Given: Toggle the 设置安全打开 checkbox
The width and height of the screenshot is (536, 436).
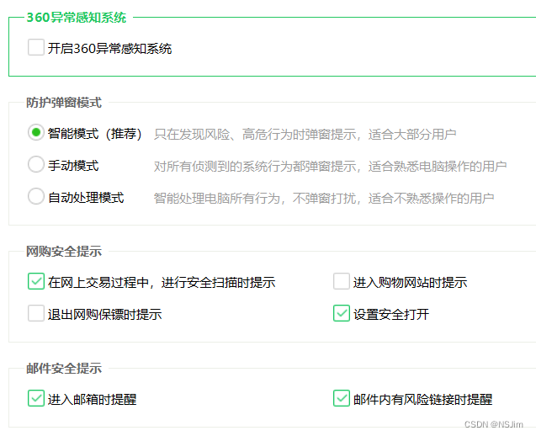Looking at the screenshot, I should 342,313.
